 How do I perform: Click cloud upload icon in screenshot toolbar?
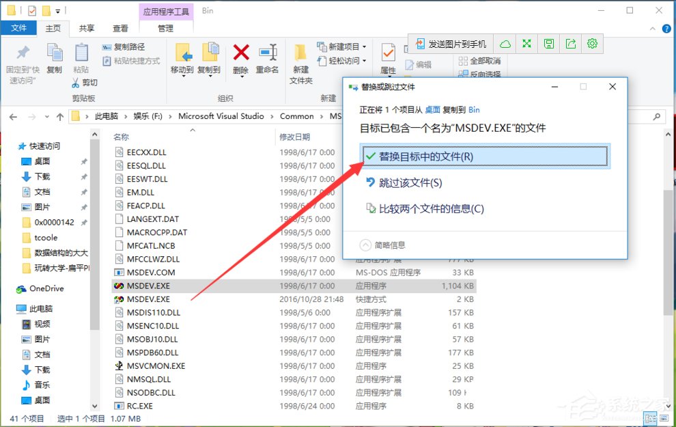point(505,43)
